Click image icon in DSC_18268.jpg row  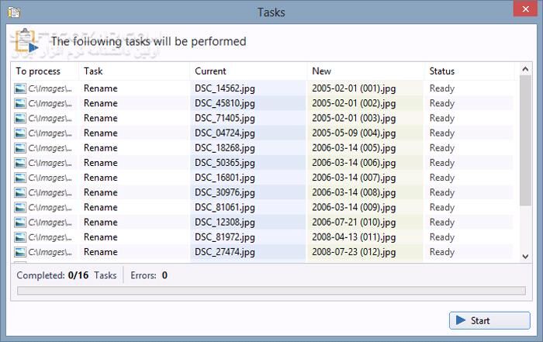[20, 147]
